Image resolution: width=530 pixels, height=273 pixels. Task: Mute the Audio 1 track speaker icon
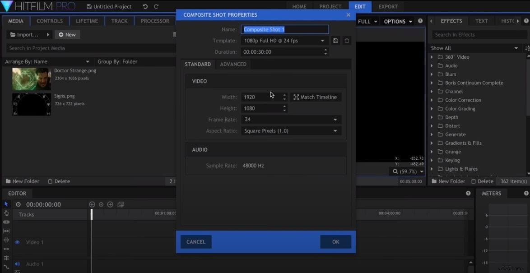coord(17,264)
